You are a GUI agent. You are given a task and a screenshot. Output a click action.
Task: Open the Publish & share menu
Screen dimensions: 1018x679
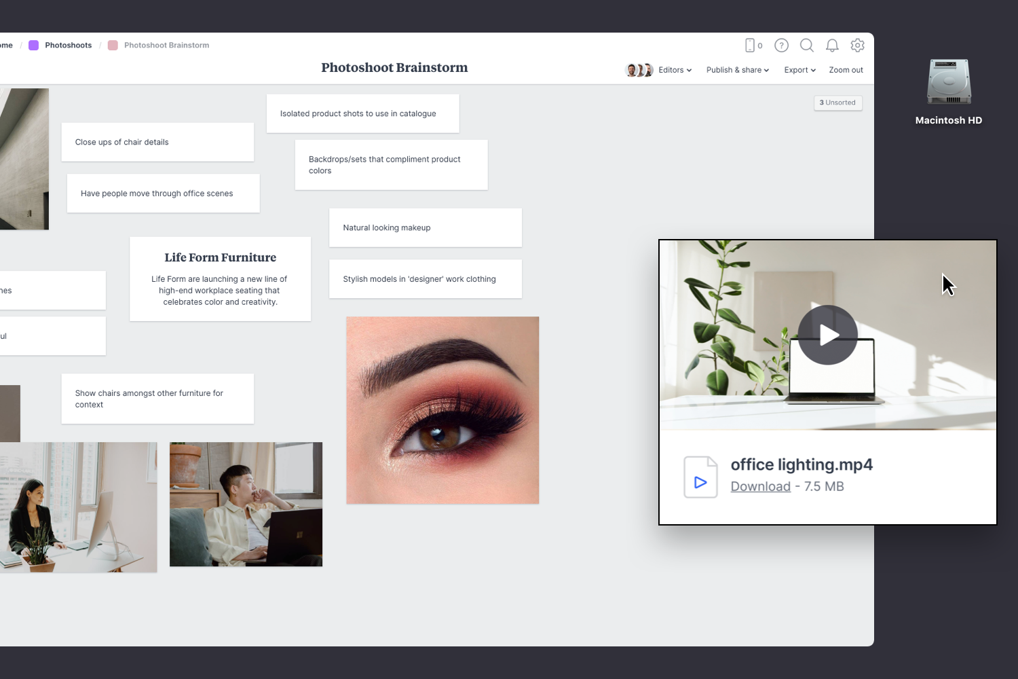(x=737, y=70)
